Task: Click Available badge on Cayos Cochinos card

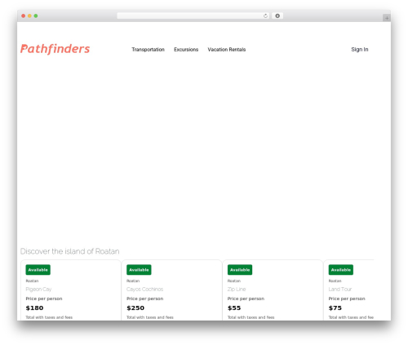Action: (139, 270)
